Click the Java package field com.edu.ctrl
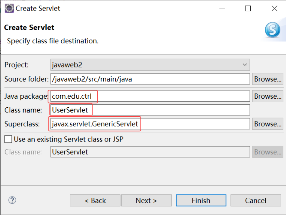 (x=150, y=96)
